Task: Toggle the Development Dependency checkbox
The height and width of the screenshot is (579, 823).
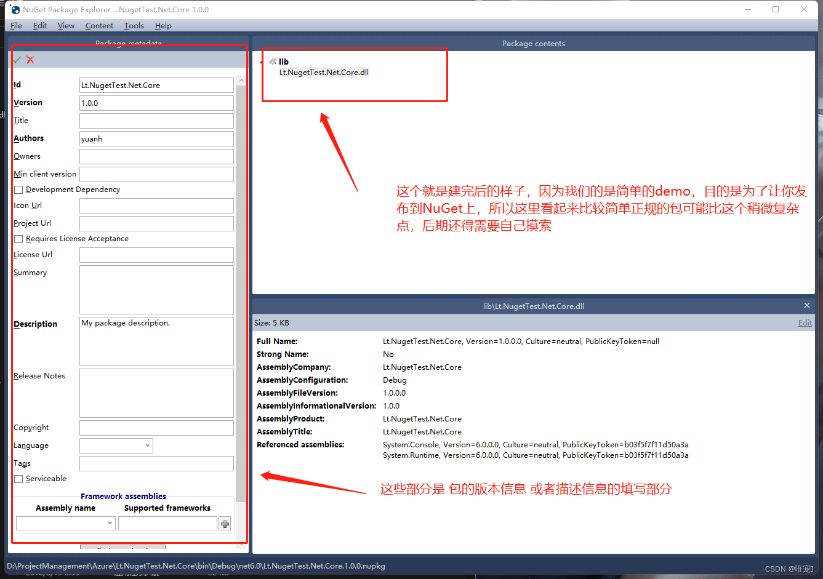Action: click(x=18, y=190)
